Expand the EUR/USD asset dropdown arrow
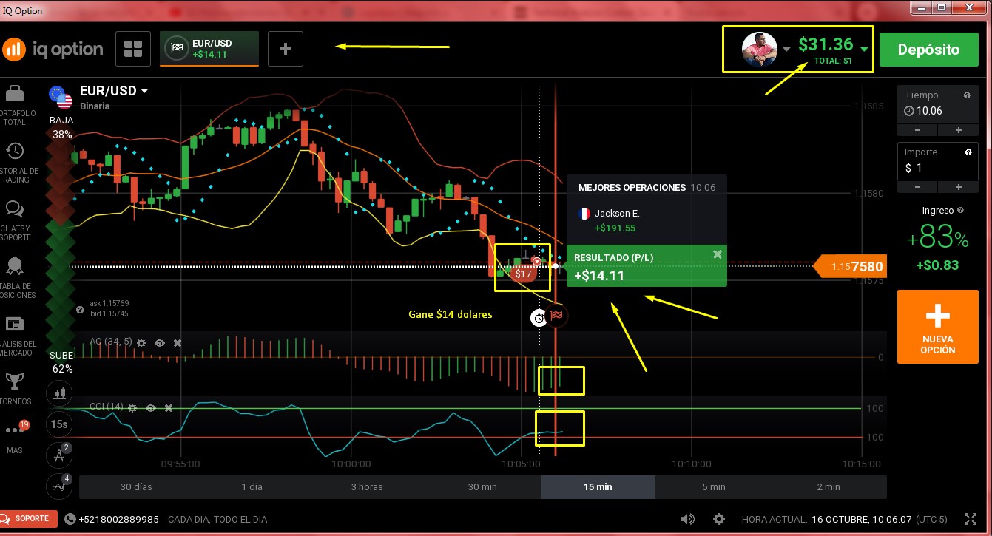 click(x=144, y=91)
